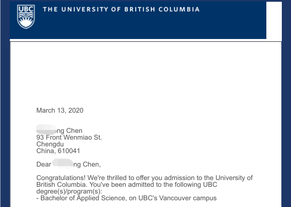Select the '93 Front Wenmiao St.' address line
Screen dimensions: 291x207
(x=69, y=137)
